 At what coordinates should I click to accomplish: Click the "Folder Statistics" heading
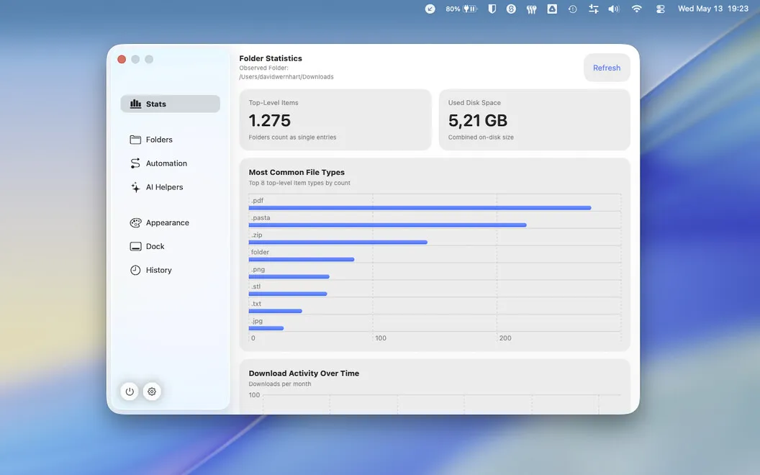click(271, 58)
